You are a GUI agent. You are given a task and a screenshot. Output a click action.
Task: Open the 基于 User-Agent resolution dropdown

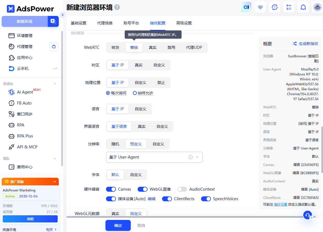154,157
